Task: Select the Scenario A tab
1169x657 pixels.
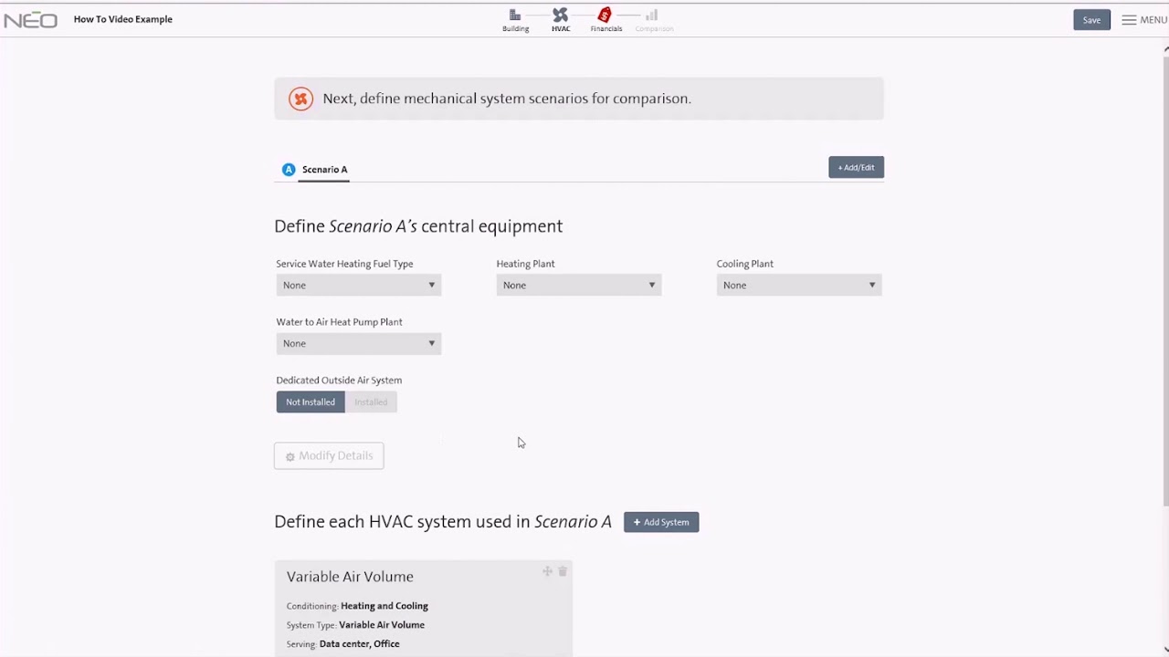Action: [324, 170]
